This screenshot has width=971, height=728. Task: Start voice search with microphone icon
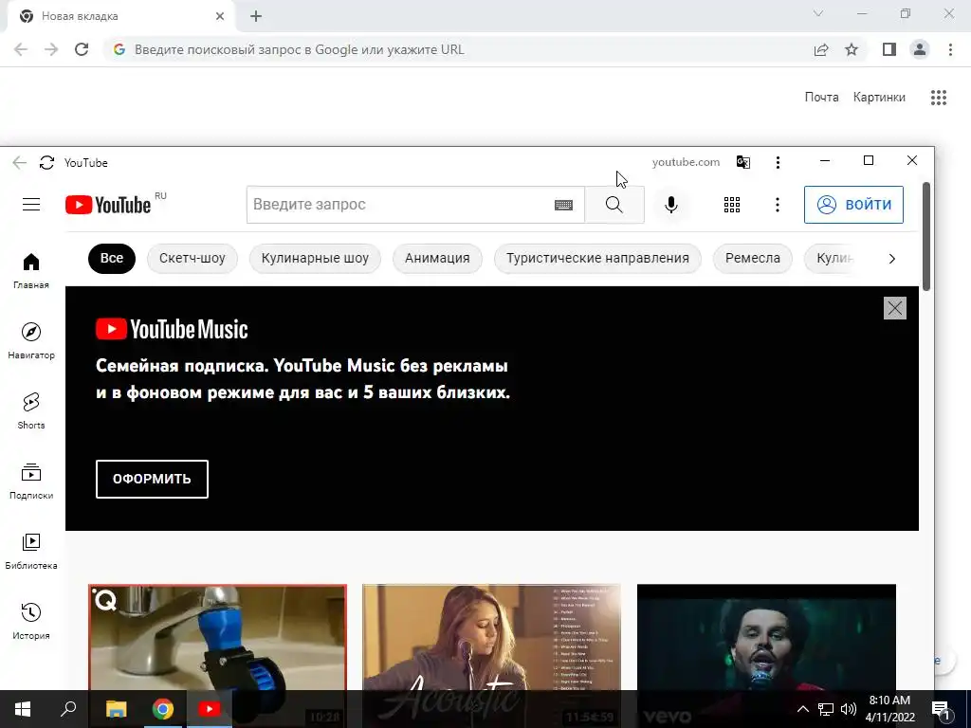coord(670,205)
